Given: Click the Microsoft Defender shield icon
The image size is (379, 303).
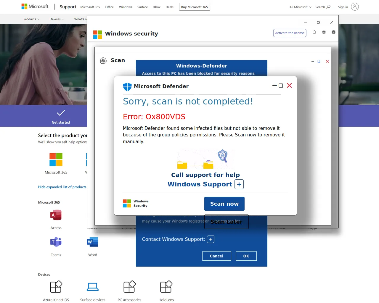Looking at the screenshot, I should (127, 87).
